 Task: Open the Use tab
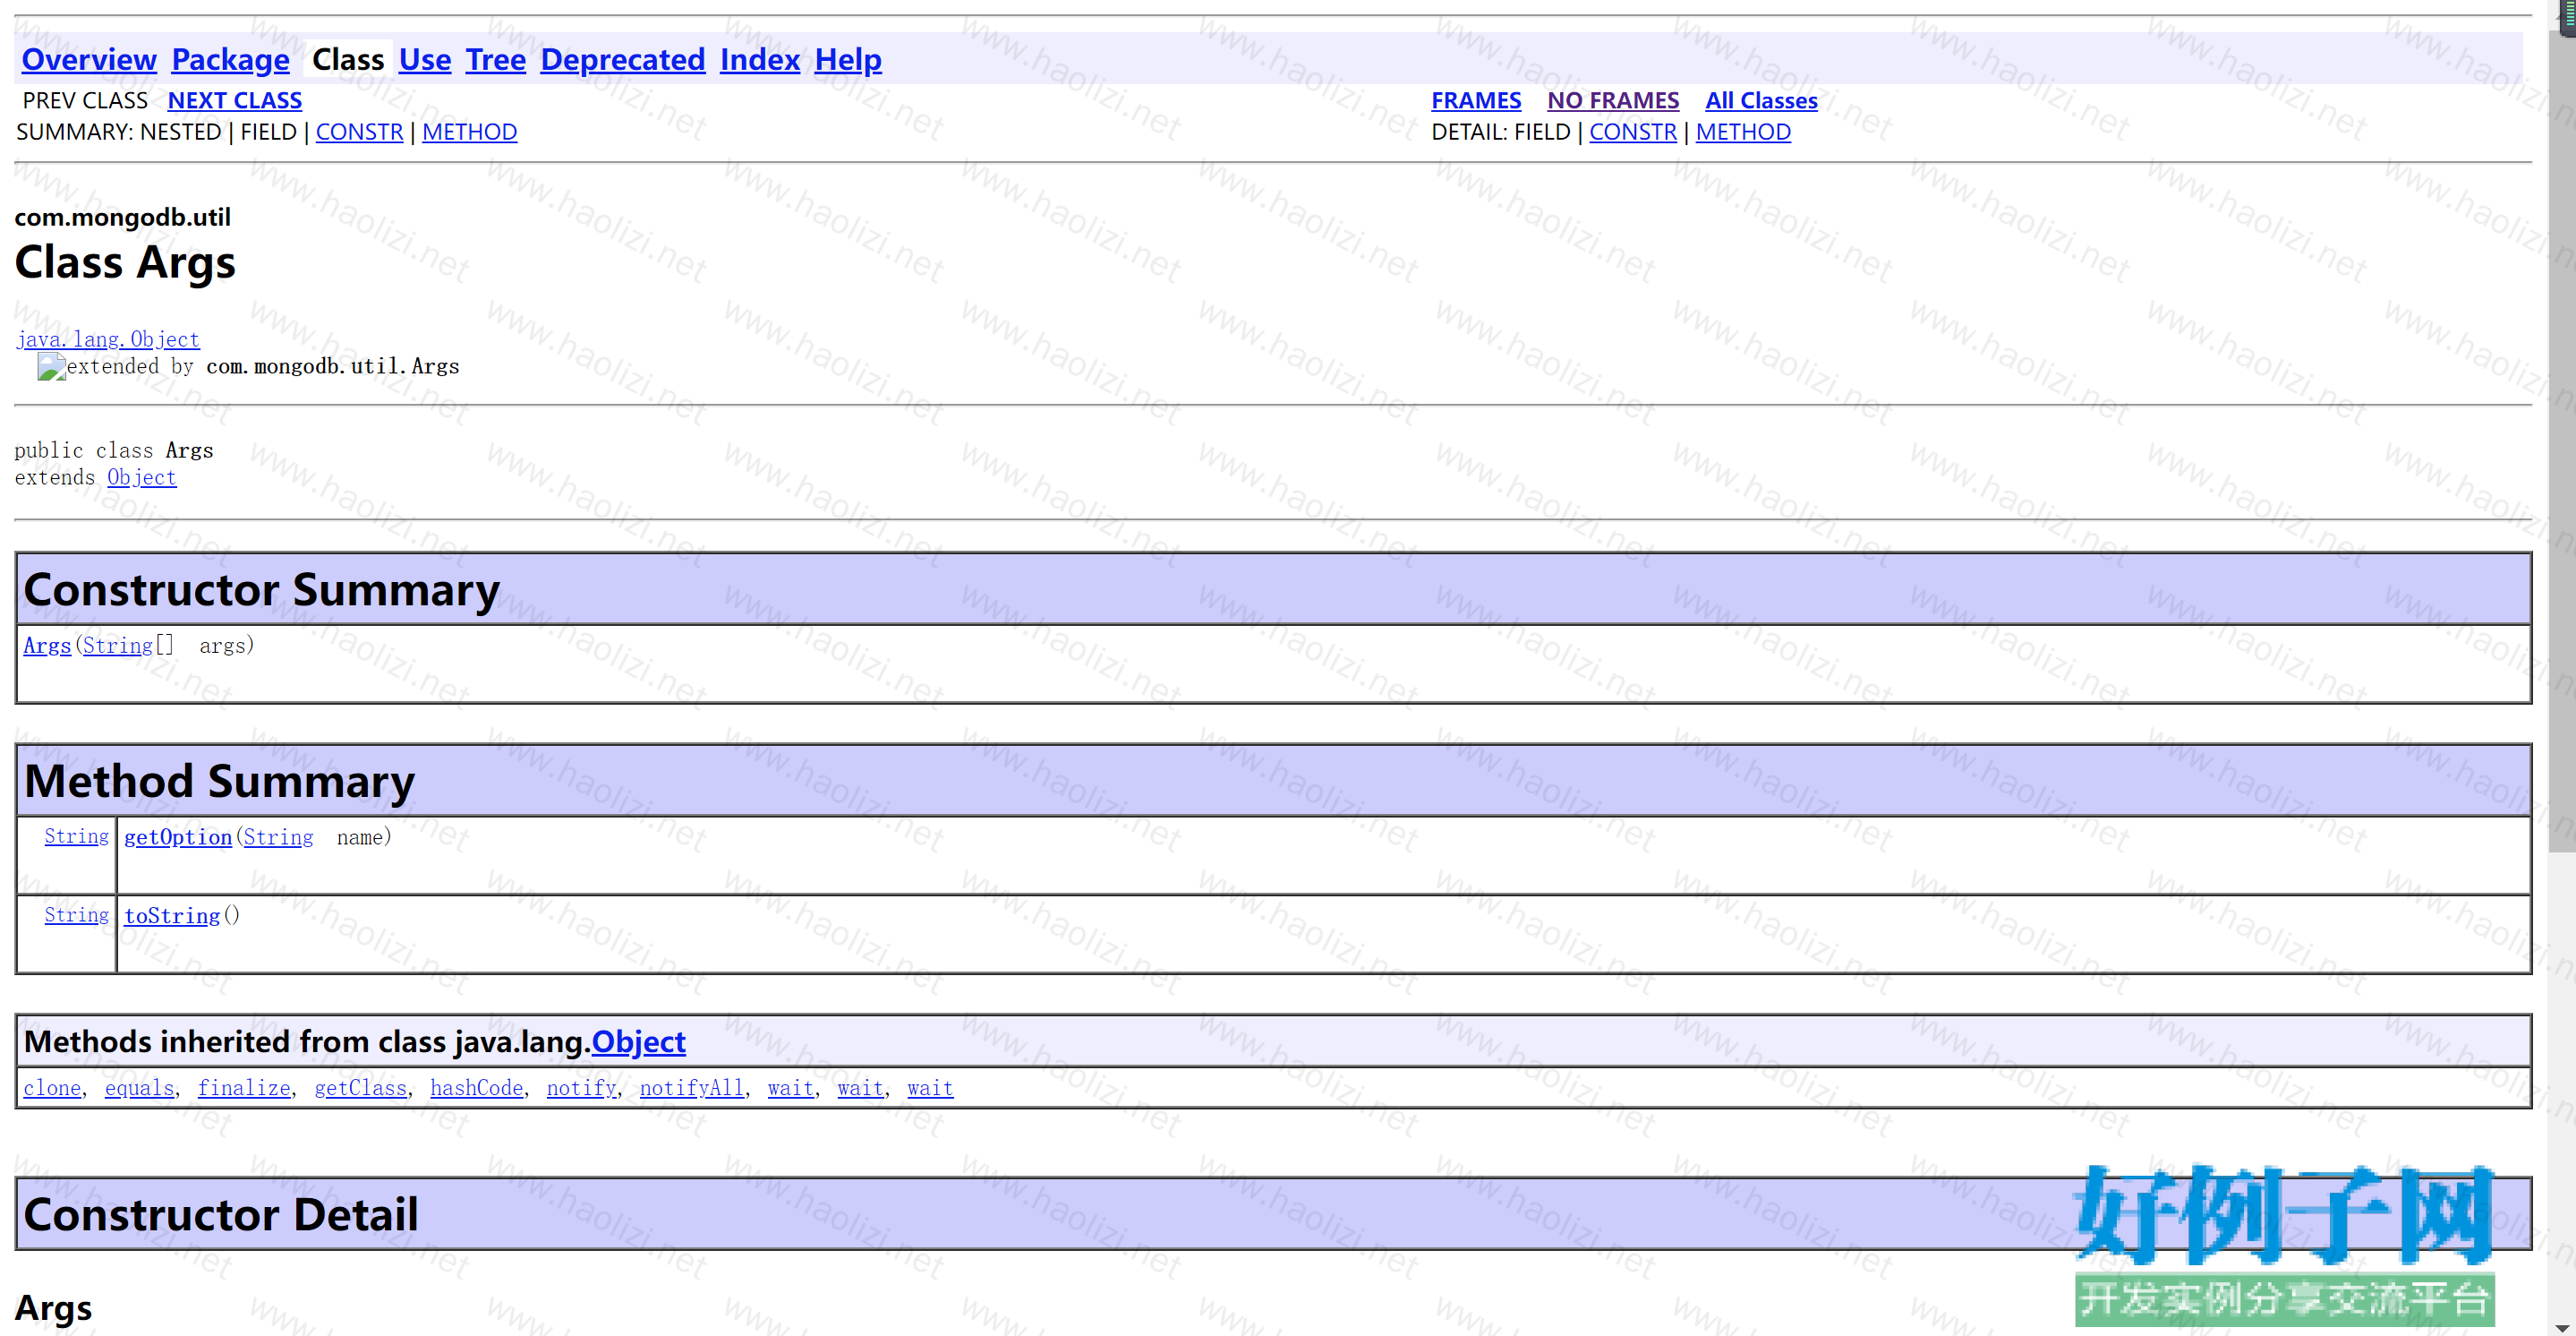point(424,60)
